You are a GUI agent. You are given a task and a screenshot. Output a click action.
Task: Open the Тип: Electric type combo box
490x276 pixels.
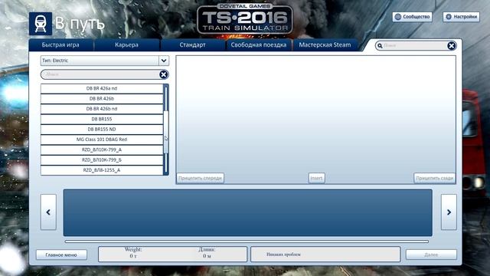[104, 61]
